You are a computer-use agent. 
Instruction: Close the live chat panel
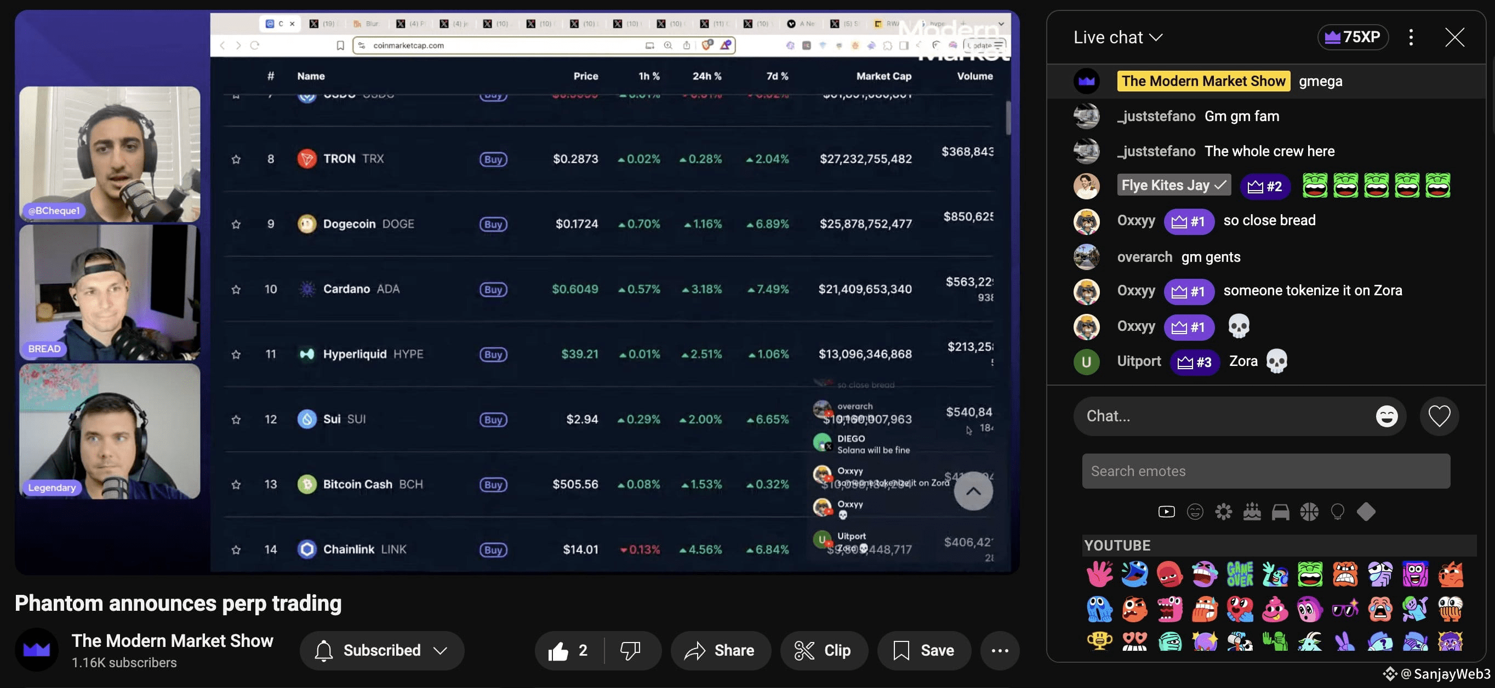1454,37
